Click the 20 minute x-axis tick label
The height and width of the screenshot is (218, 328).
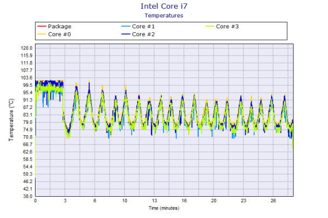point(214,201)
